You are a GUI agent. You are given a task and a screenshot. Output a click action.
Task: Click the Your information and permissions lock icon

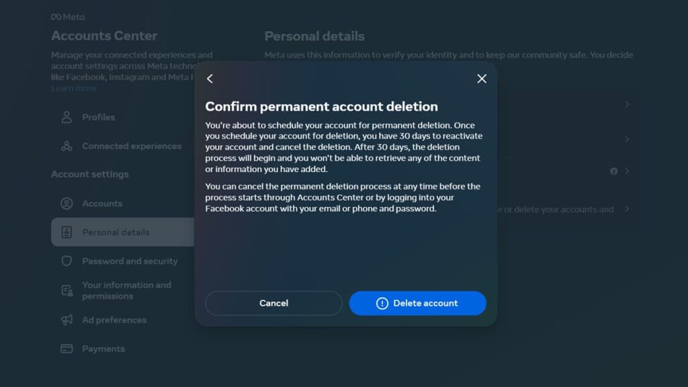pyautogui.click(x=66, y=290)
